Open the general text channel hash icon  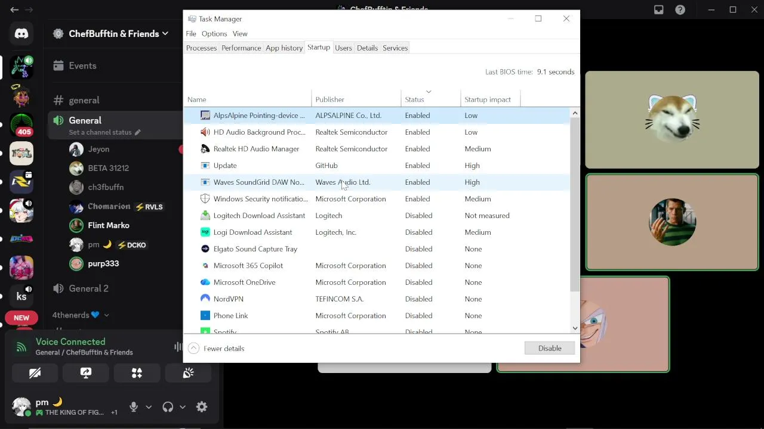58,100
